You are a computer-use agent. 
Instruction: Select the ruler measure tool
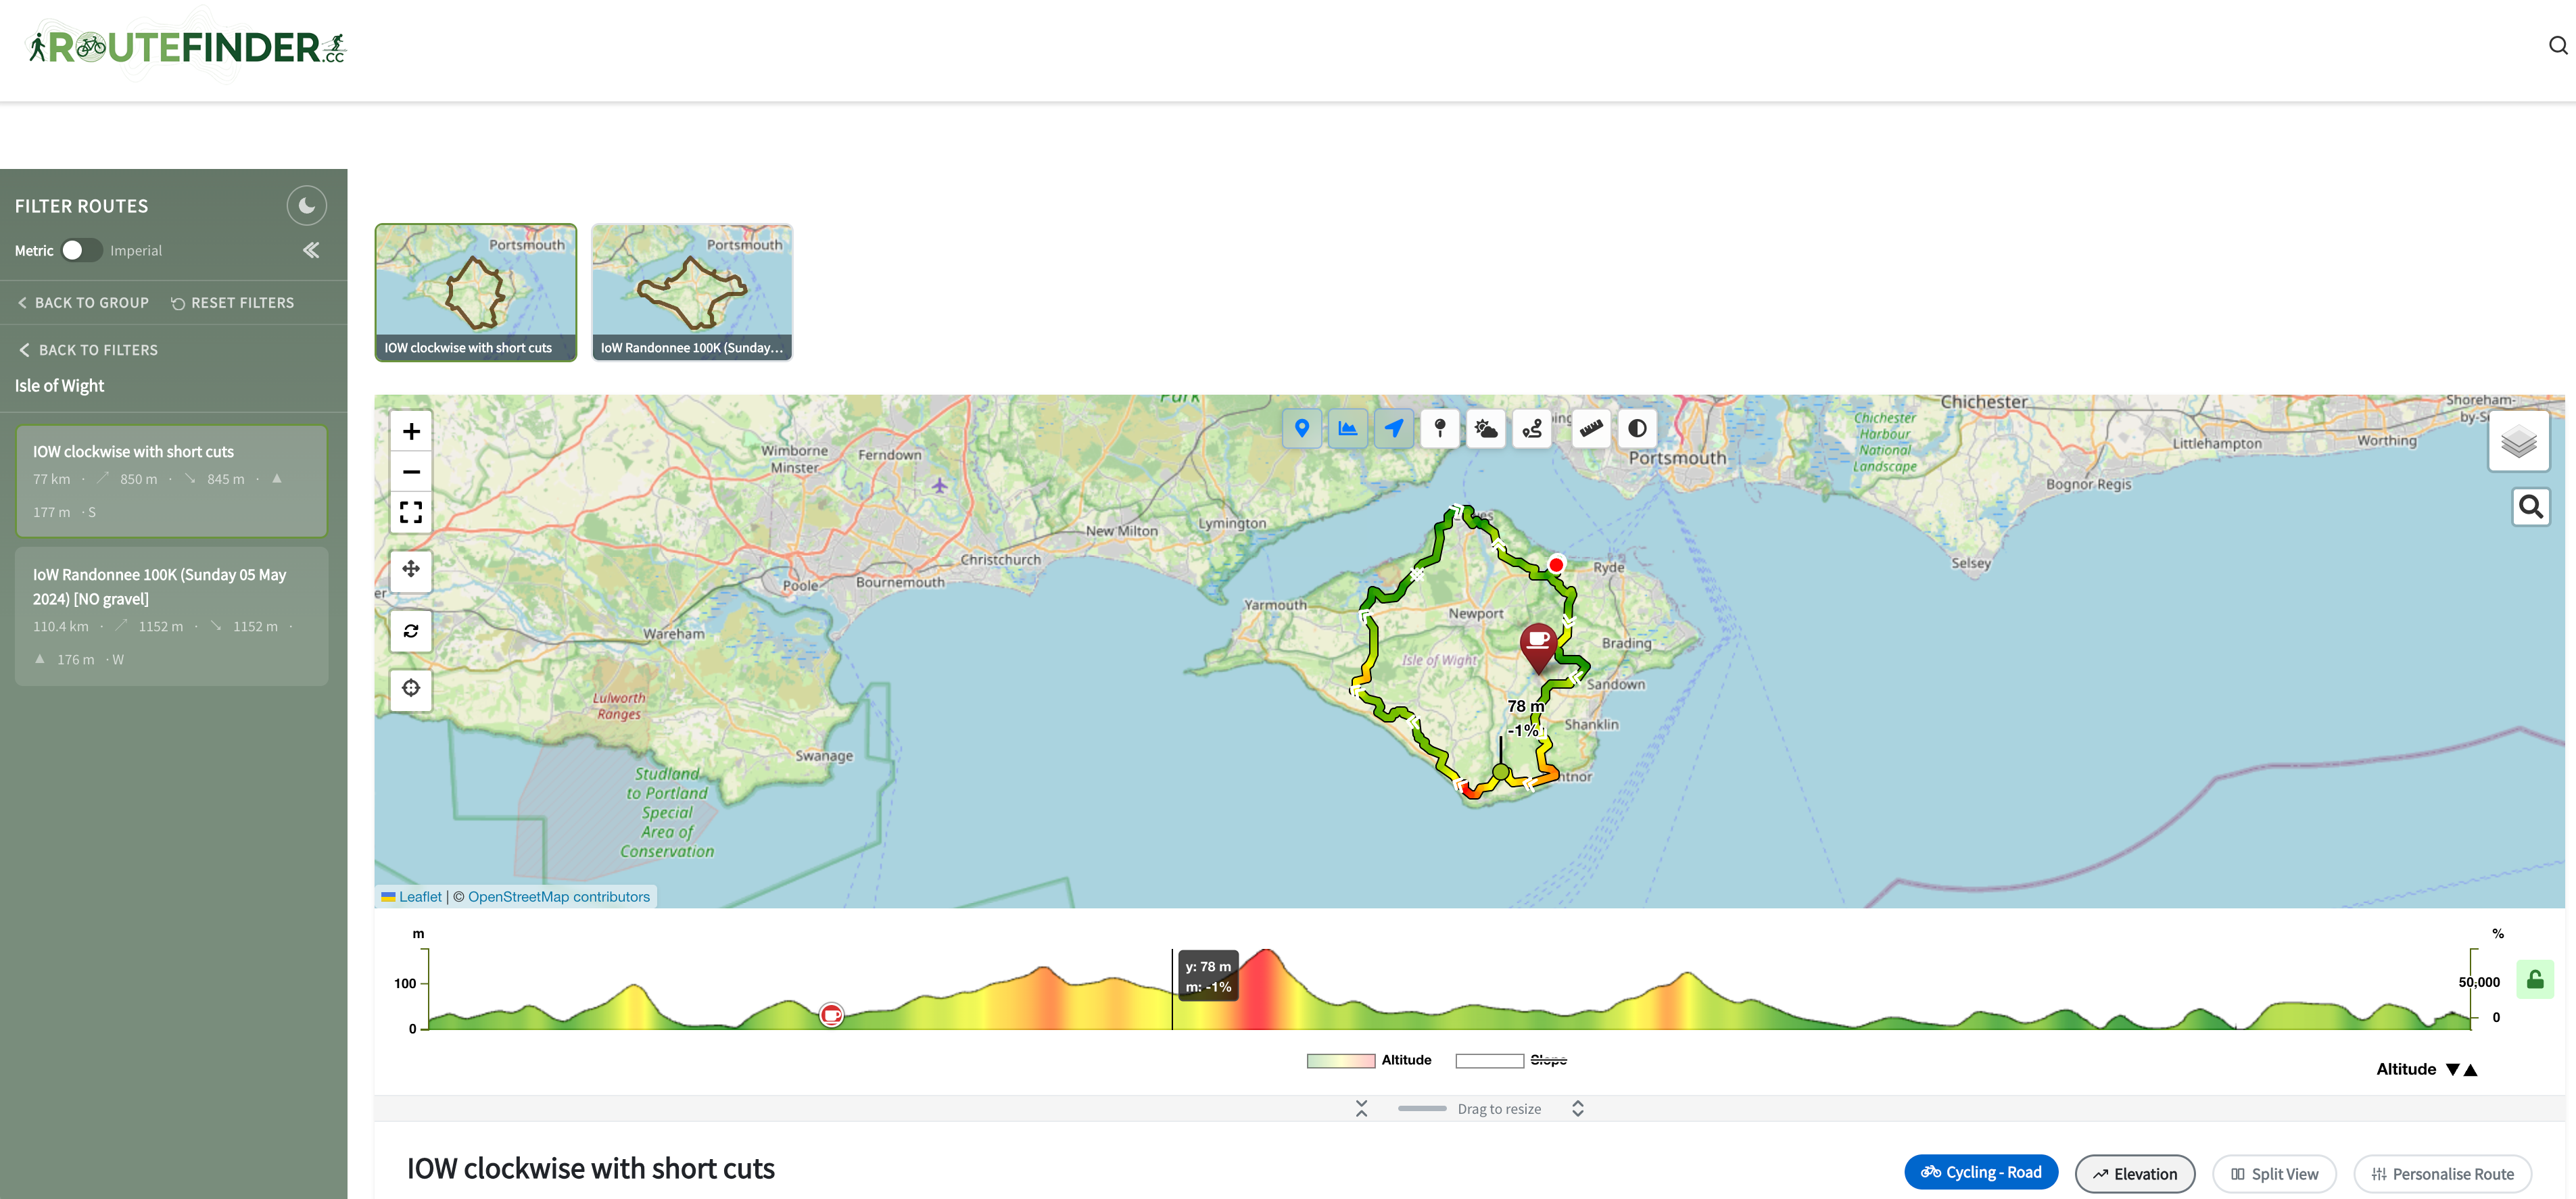pos(1591,429)
